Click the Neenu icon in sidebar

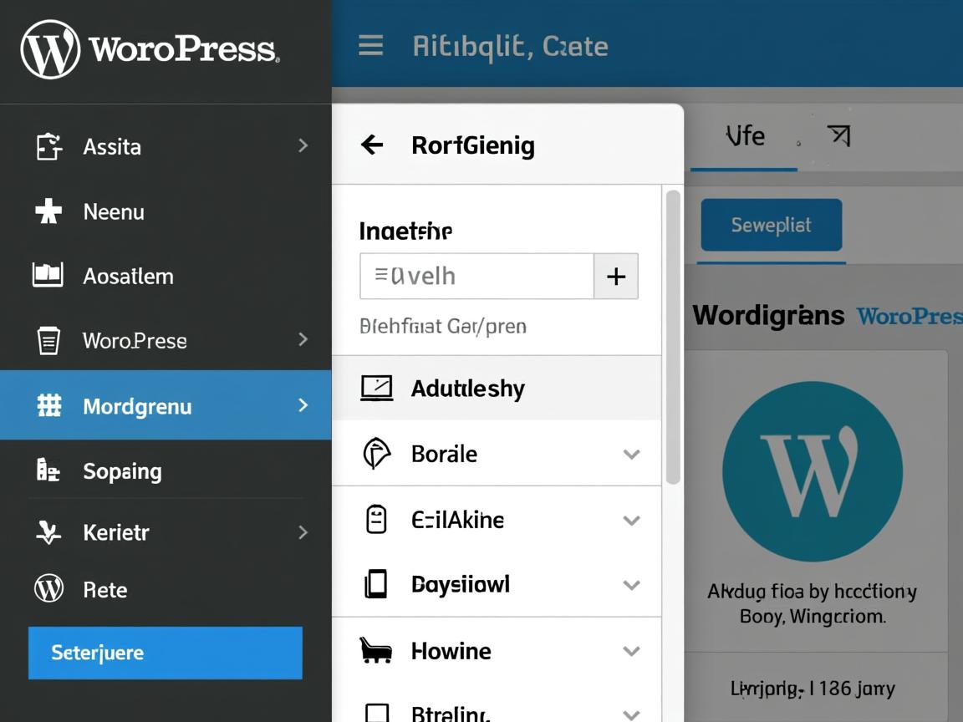(48, 211)
